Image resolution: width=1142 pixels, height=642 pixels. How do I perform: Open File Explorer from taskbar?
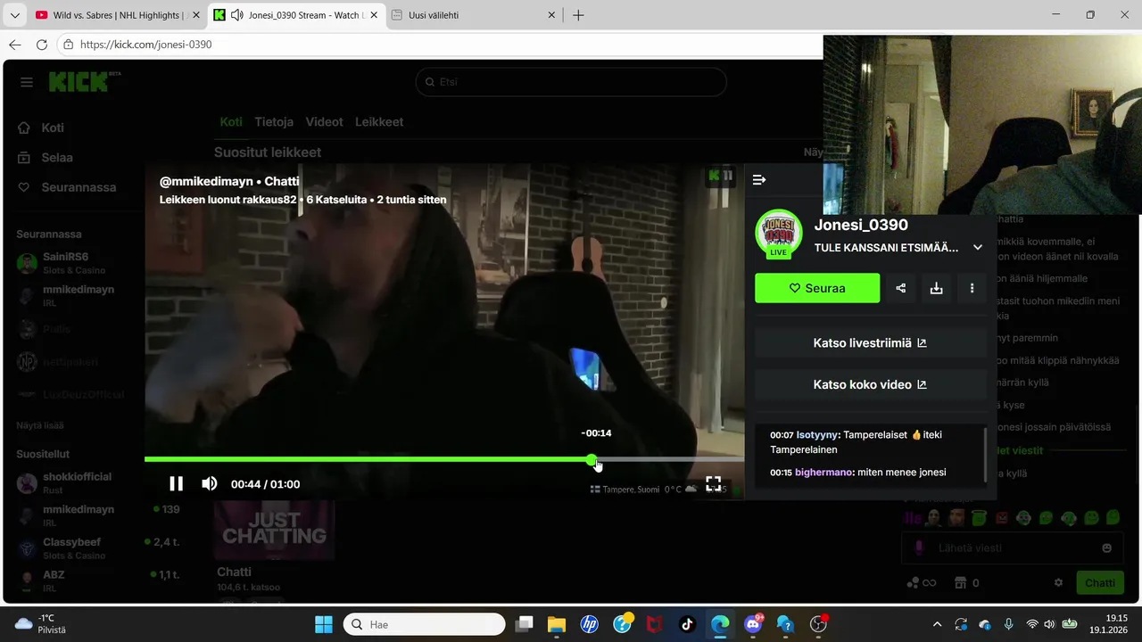557,624
